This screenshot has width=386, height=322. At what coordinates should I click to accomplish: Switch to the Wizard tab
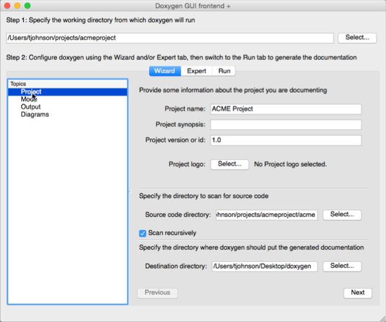(165, 71)
